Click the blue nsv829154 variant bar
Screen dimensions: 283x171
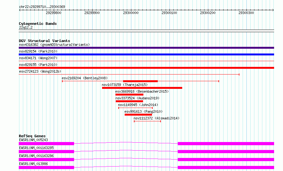click(x=146, y=54)
